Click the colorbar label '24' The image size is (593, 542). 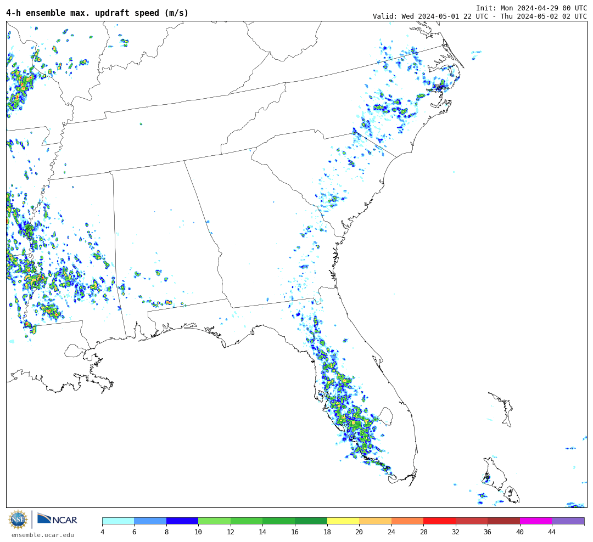pos(391,532)
